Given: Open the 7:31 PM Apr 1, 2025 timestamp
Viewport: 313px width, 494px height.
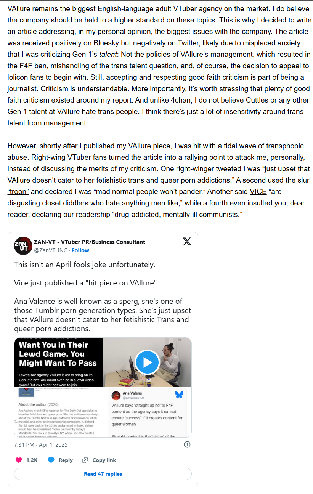Looking at the screenshot, I should (41, 444).
